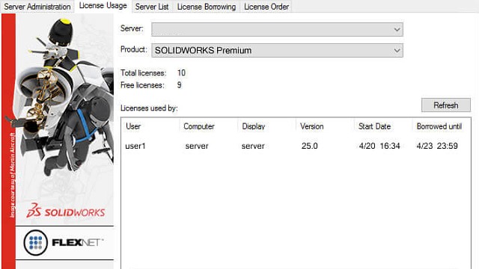
Task: Click the FlexNet circular logo icon
Action: (36, 242)
